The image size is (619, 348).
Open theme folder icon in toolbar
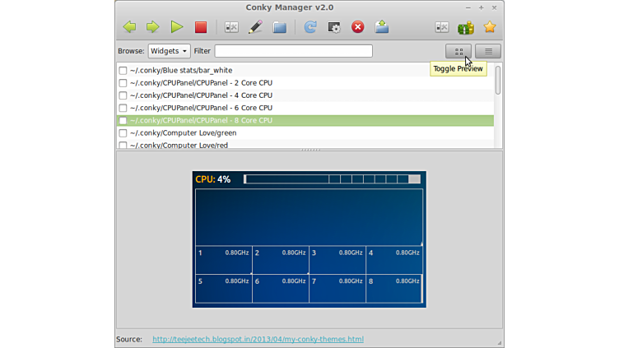279,27
